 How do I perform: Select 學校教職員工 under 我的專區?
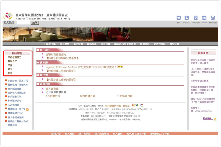(x=14, y=57)
